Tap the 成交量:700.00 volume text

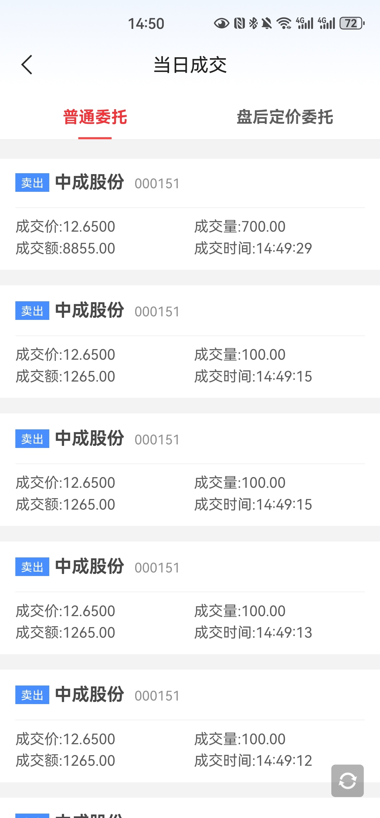(240, 227)
